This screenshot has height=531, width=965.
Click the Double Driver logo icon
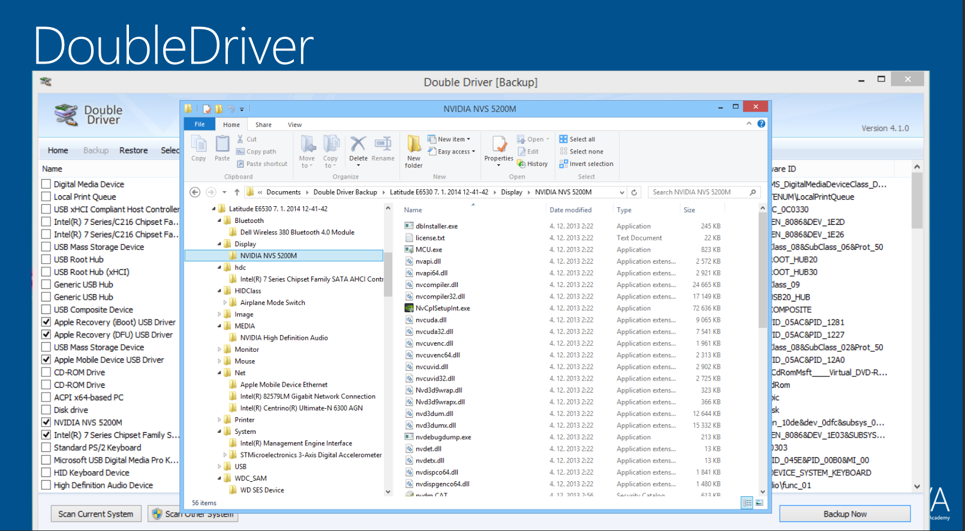[x=66, y=114]
